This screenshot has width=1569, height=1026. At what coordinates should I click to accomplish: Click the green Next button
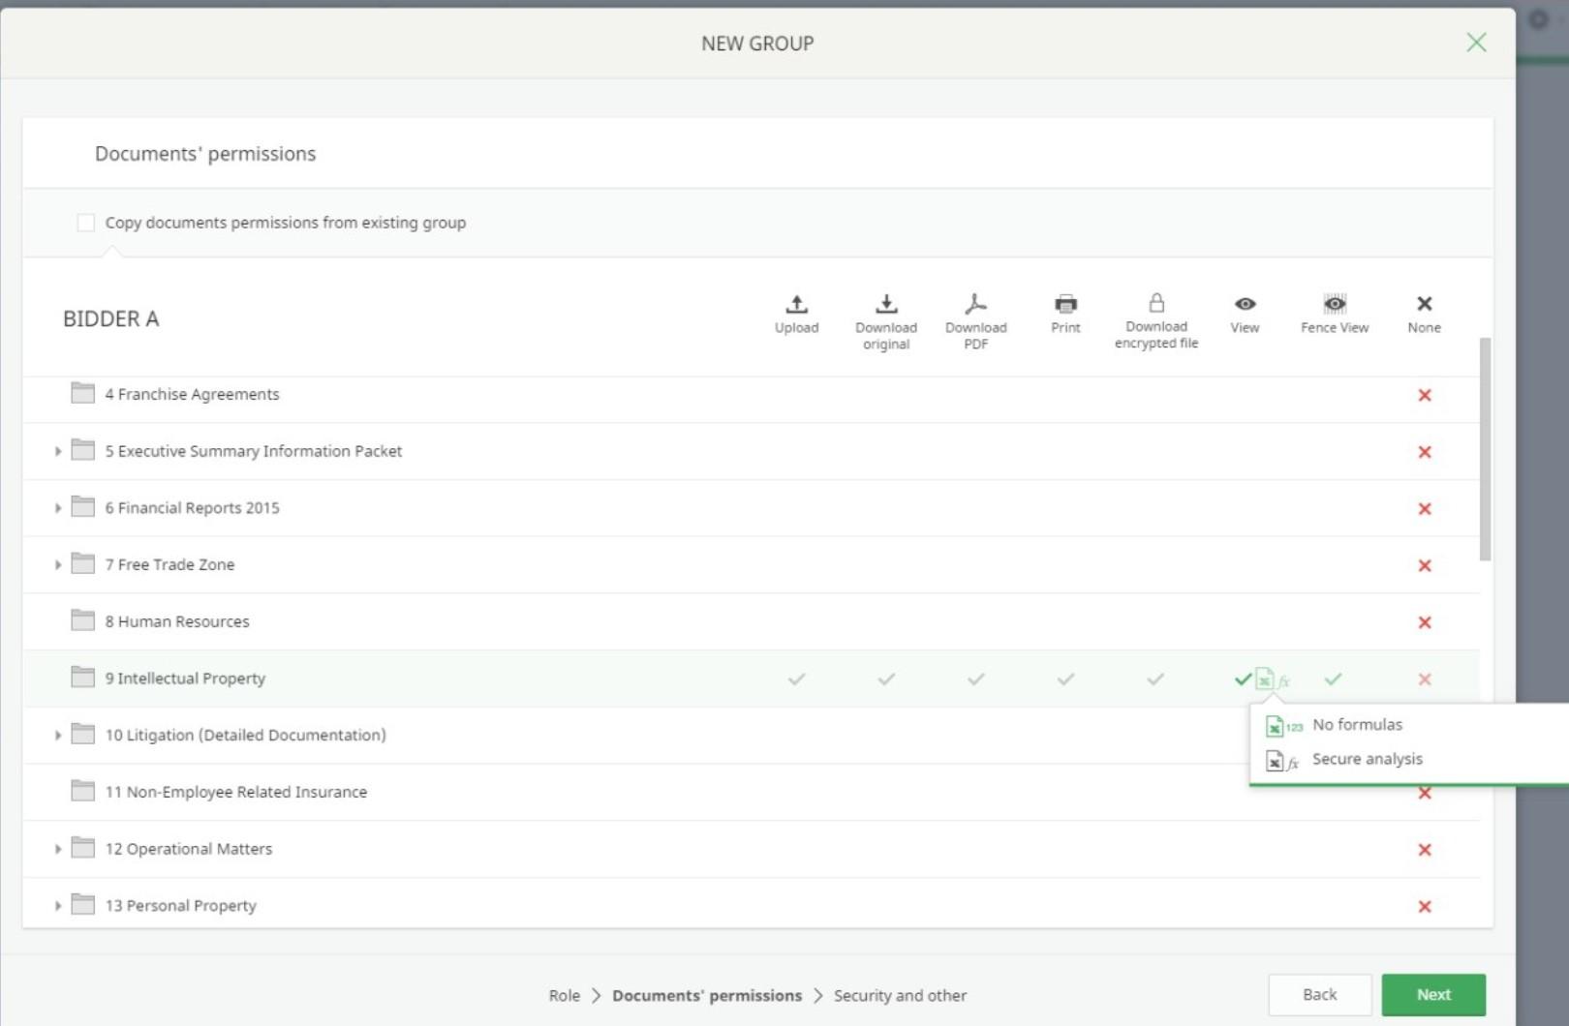pos(1433,994)
